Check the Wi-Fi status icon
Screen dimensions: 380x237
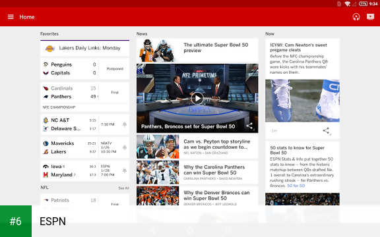(x=348, y=4)
